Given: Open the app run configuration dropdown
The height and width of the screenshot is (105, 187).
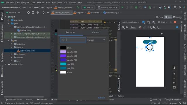Looking at the screenshot, I should 88,8.
